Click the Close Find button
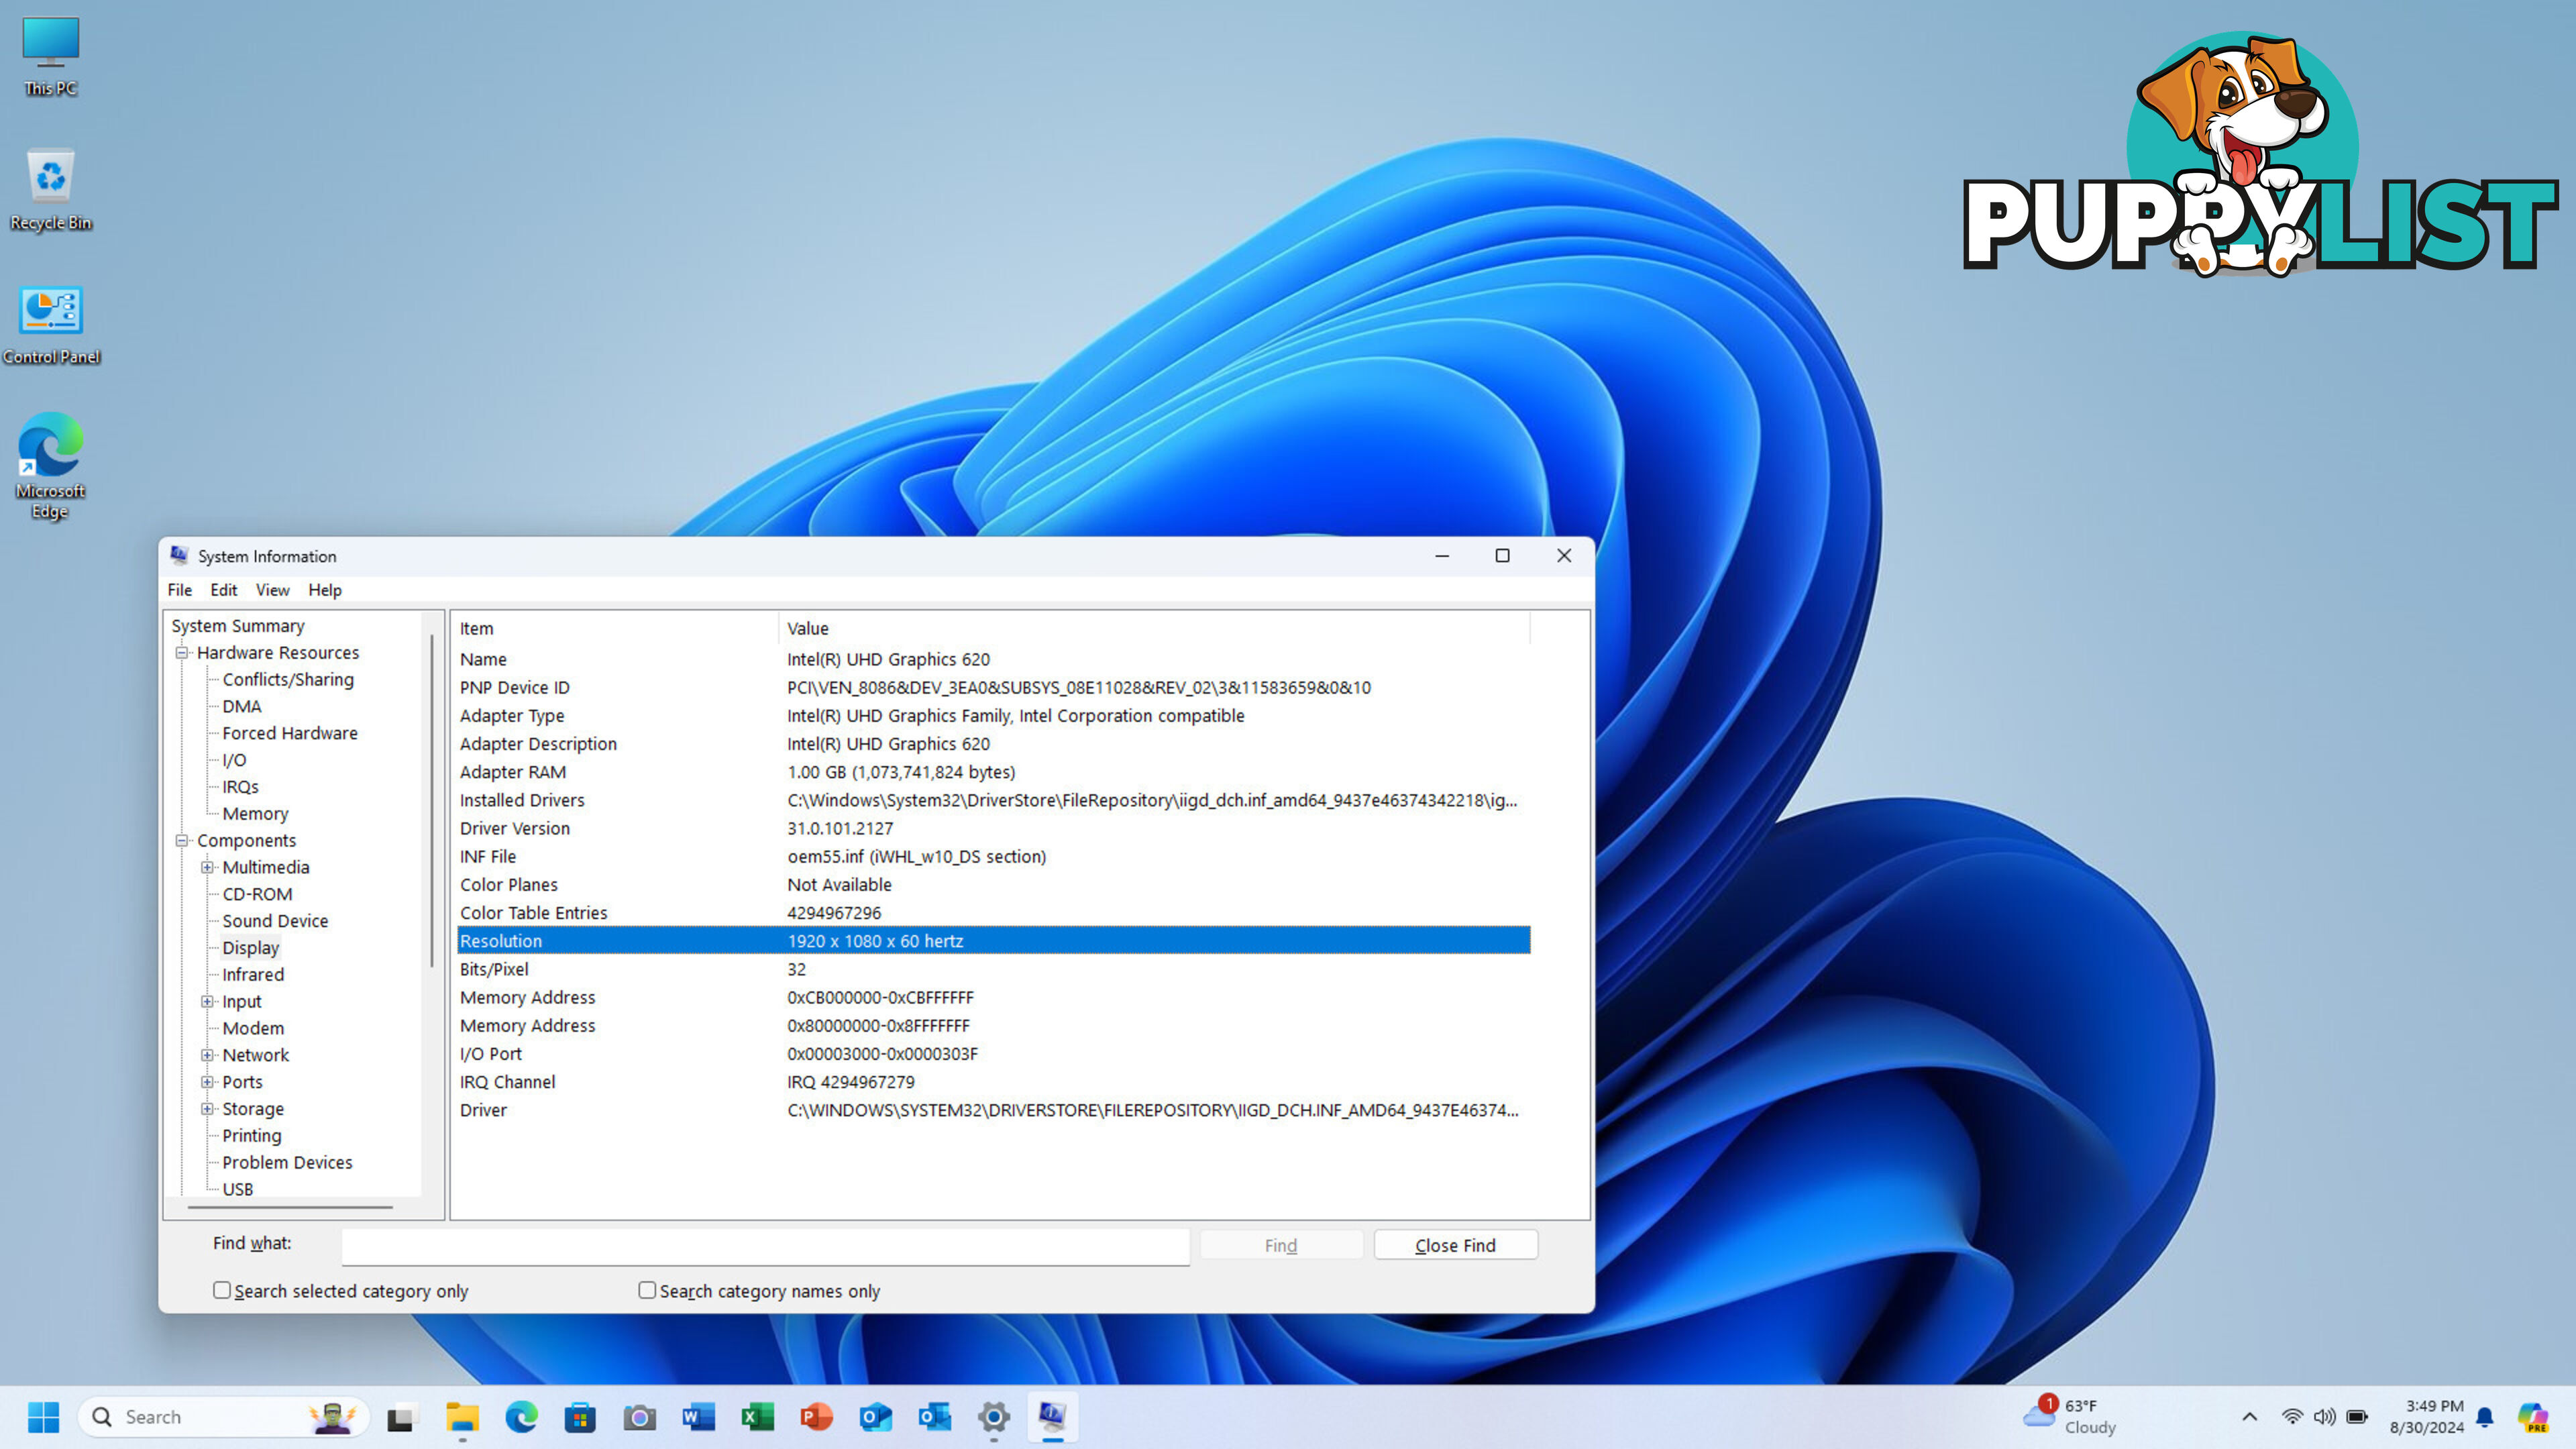The height and width of the screenshot is (1449, 2576). [x=1455, y=1245]
